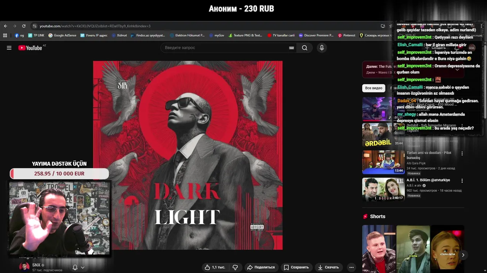Viewport: 487px width, 273px height.
Task: Click the browser forward arrow
Action: [14, 26]
